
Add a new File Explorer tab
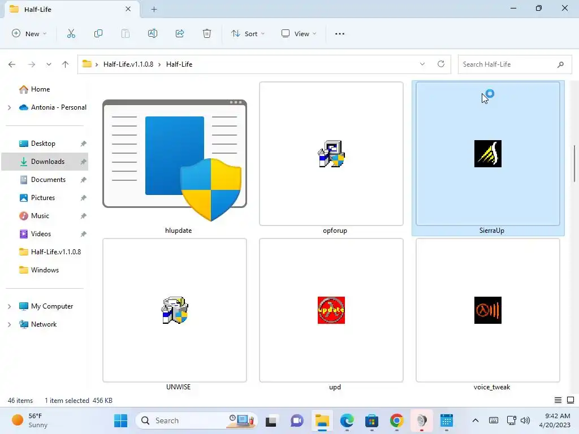pyautogui.click(x=154, y=9)
